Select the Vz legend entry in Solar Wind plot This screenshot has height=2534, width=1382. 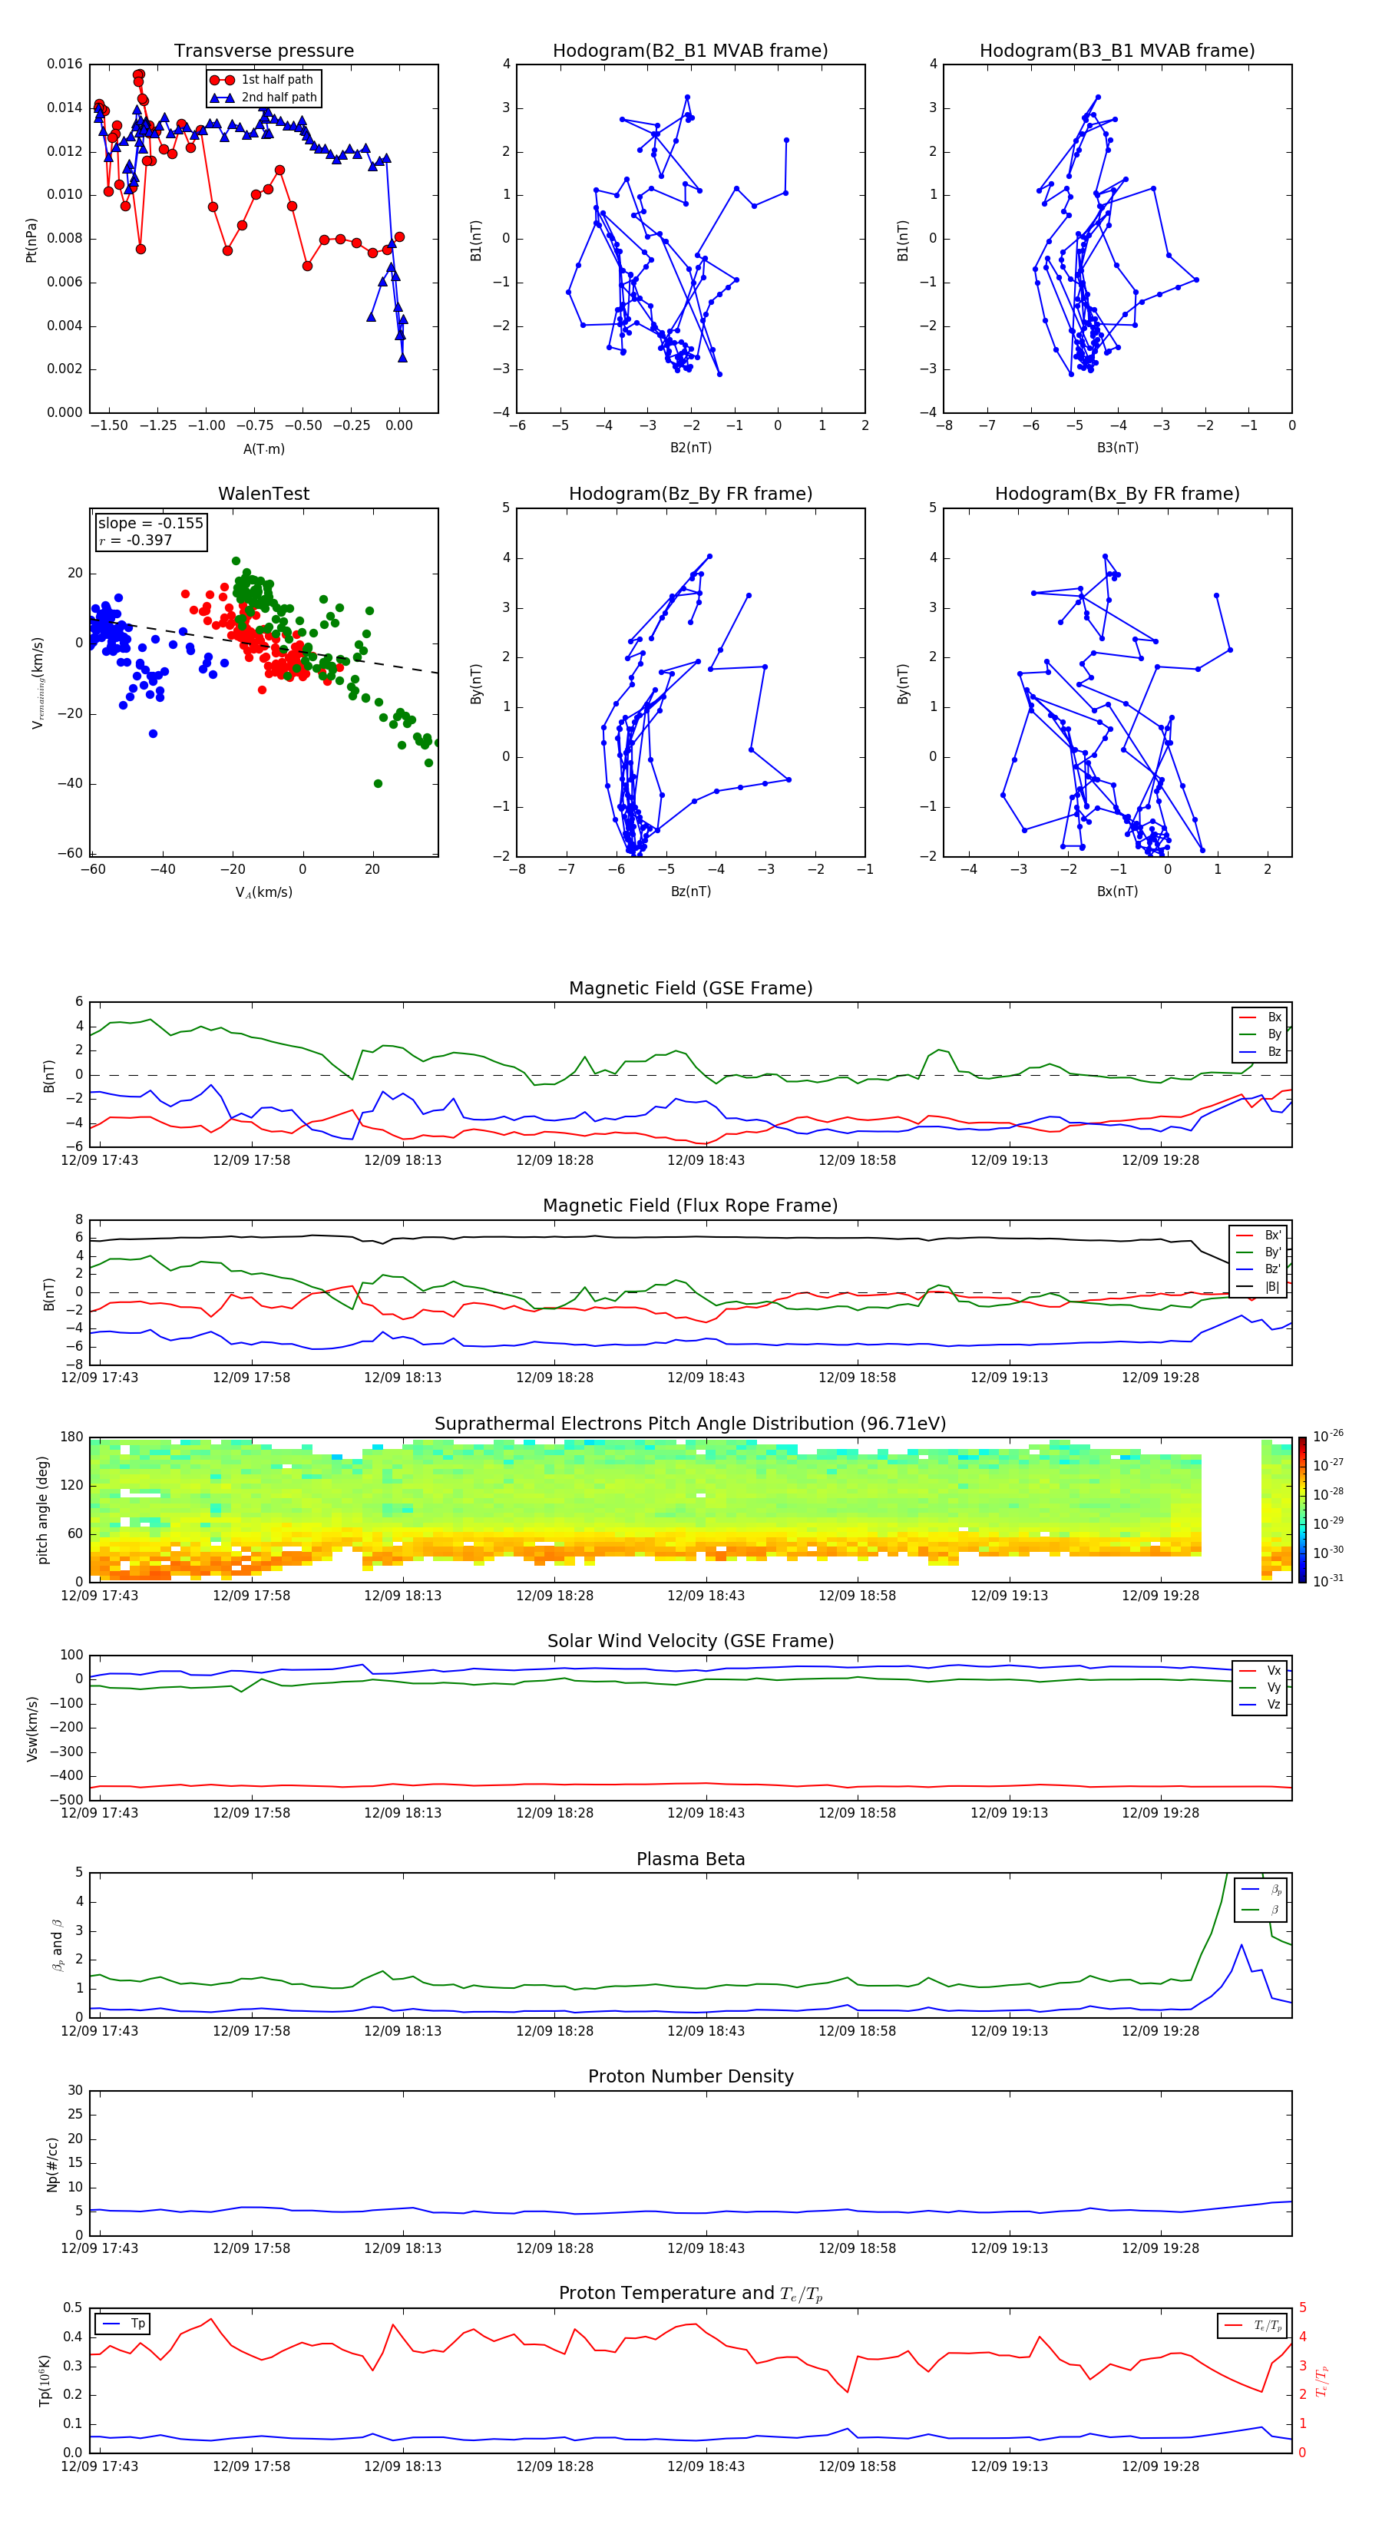click(x=1261, y=1705)
